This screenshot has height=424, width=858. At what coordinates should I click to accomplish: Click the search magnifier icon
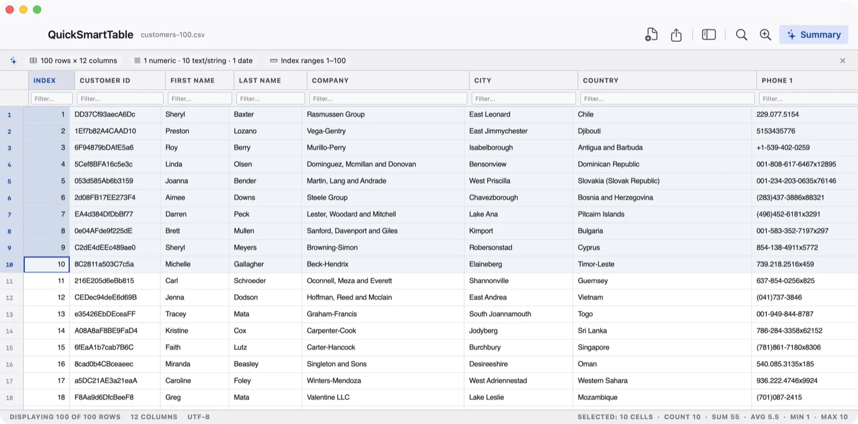[x=742, y=34]
